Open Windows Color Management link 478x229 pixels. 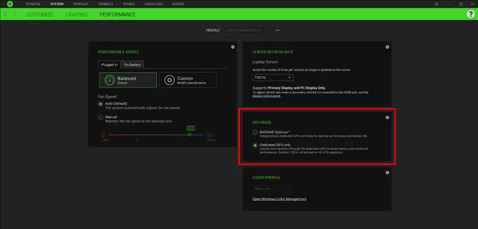click(279, 199)
